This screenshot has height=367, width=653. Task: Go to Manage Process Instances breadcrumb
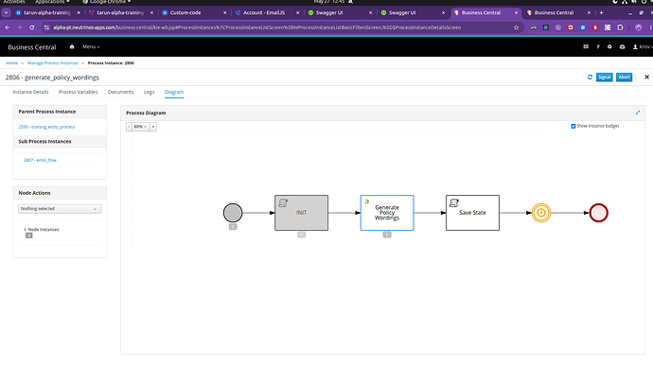pos(53,62)
